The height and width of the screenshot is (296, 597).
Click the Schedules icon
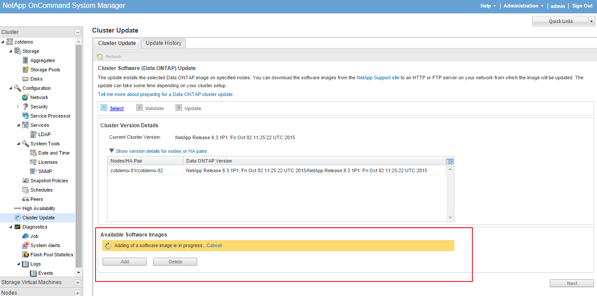[26, 190]
